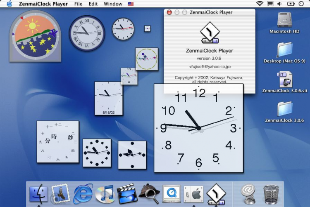Click the version 3.0.6 text
The width and height of the screenshot is (310, 207).
(x=209, y=59)
